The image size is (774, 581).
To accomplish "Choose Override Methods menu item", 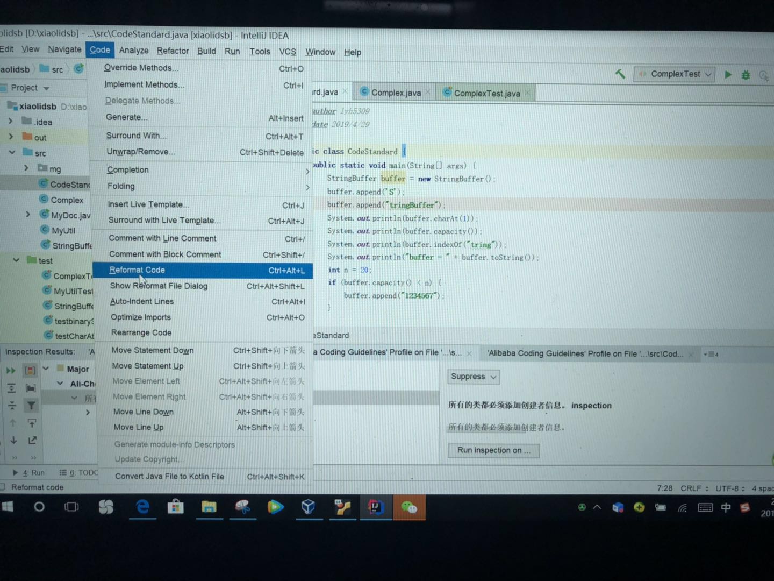I will pos(200,68).
